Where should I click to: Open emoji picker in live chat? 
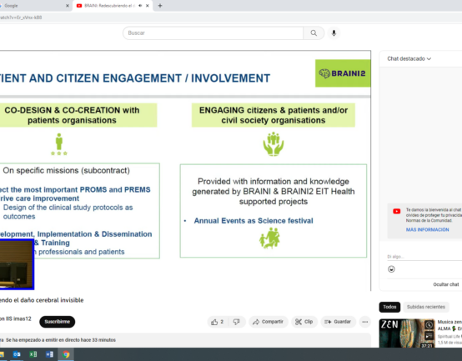coord(391,269)
